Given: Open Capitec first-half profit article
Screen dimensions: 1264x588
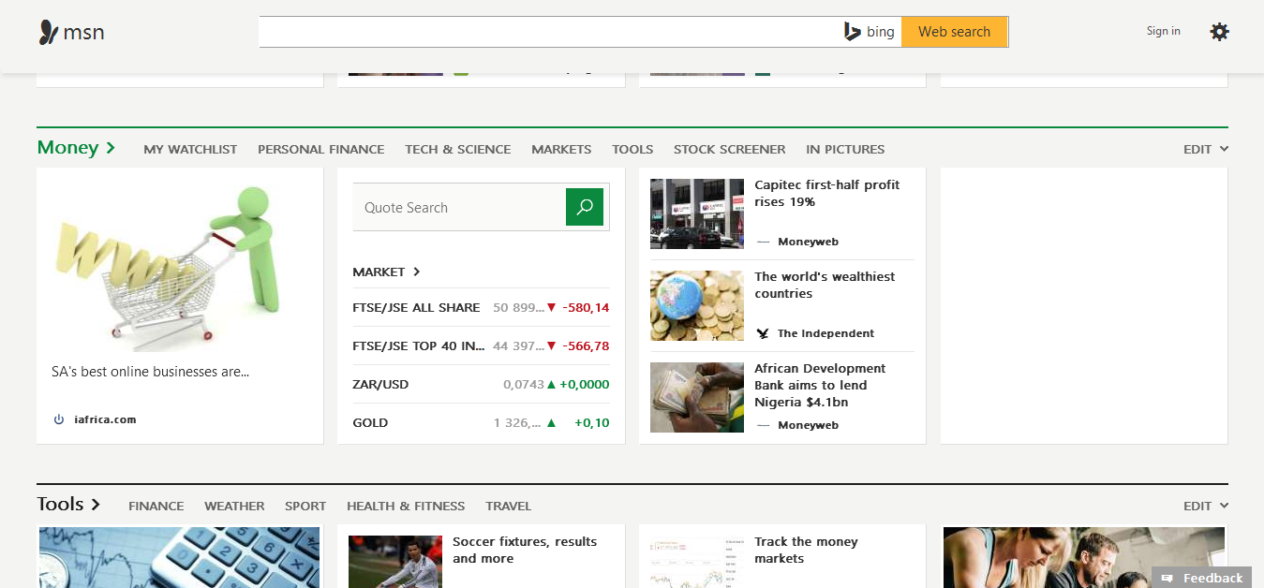Looking at the screenshot, I should pos(826,193).
